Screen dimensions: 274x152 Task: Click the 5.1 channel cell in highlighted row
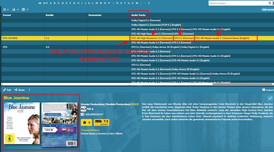pyautogui.click(x=66, y=38)
